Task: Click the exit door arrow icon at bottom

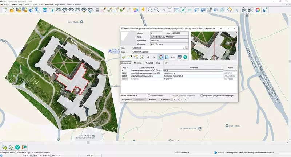Action: 24,147
